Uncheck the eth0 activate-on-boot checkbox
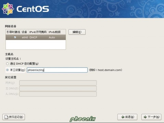164x123 pixels. coord(15,37)
